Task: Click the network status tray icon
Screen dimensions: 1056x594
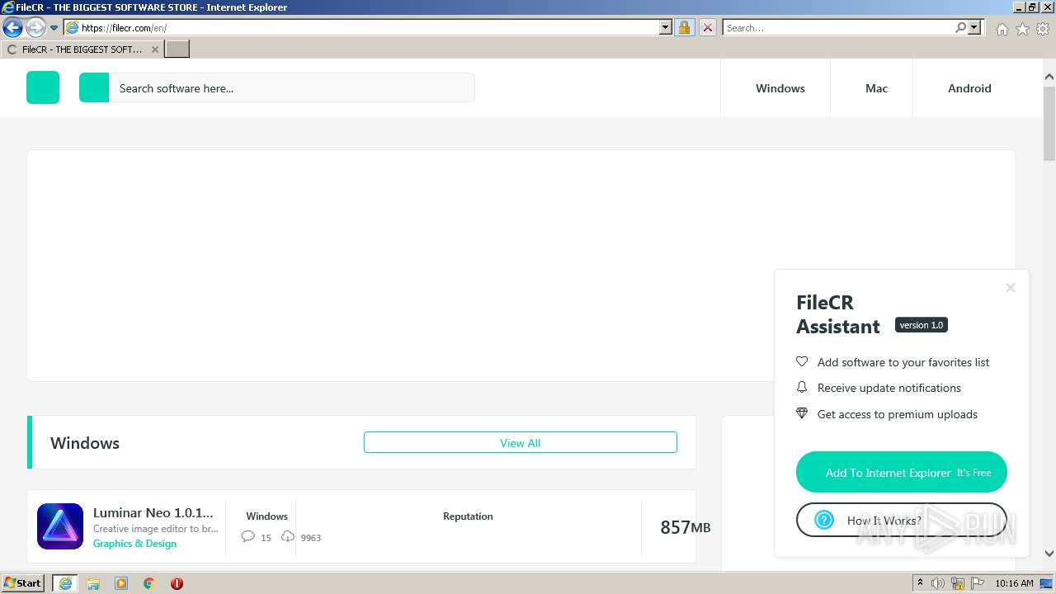Action: coord(958,583)
